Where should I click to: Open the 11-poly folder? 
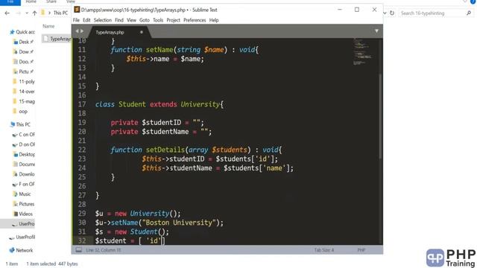[24, 81]
